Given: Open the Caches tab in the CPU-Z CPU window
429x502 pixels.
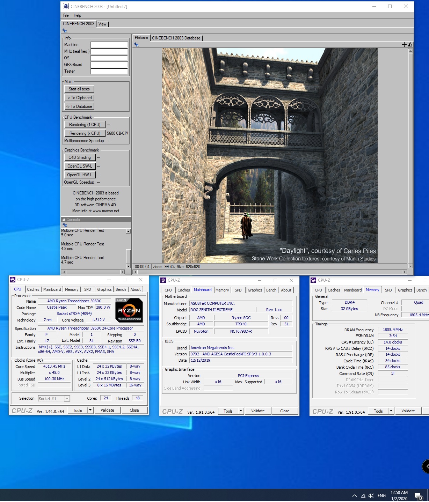Looking at the screenshot, I should pos(33,289).
